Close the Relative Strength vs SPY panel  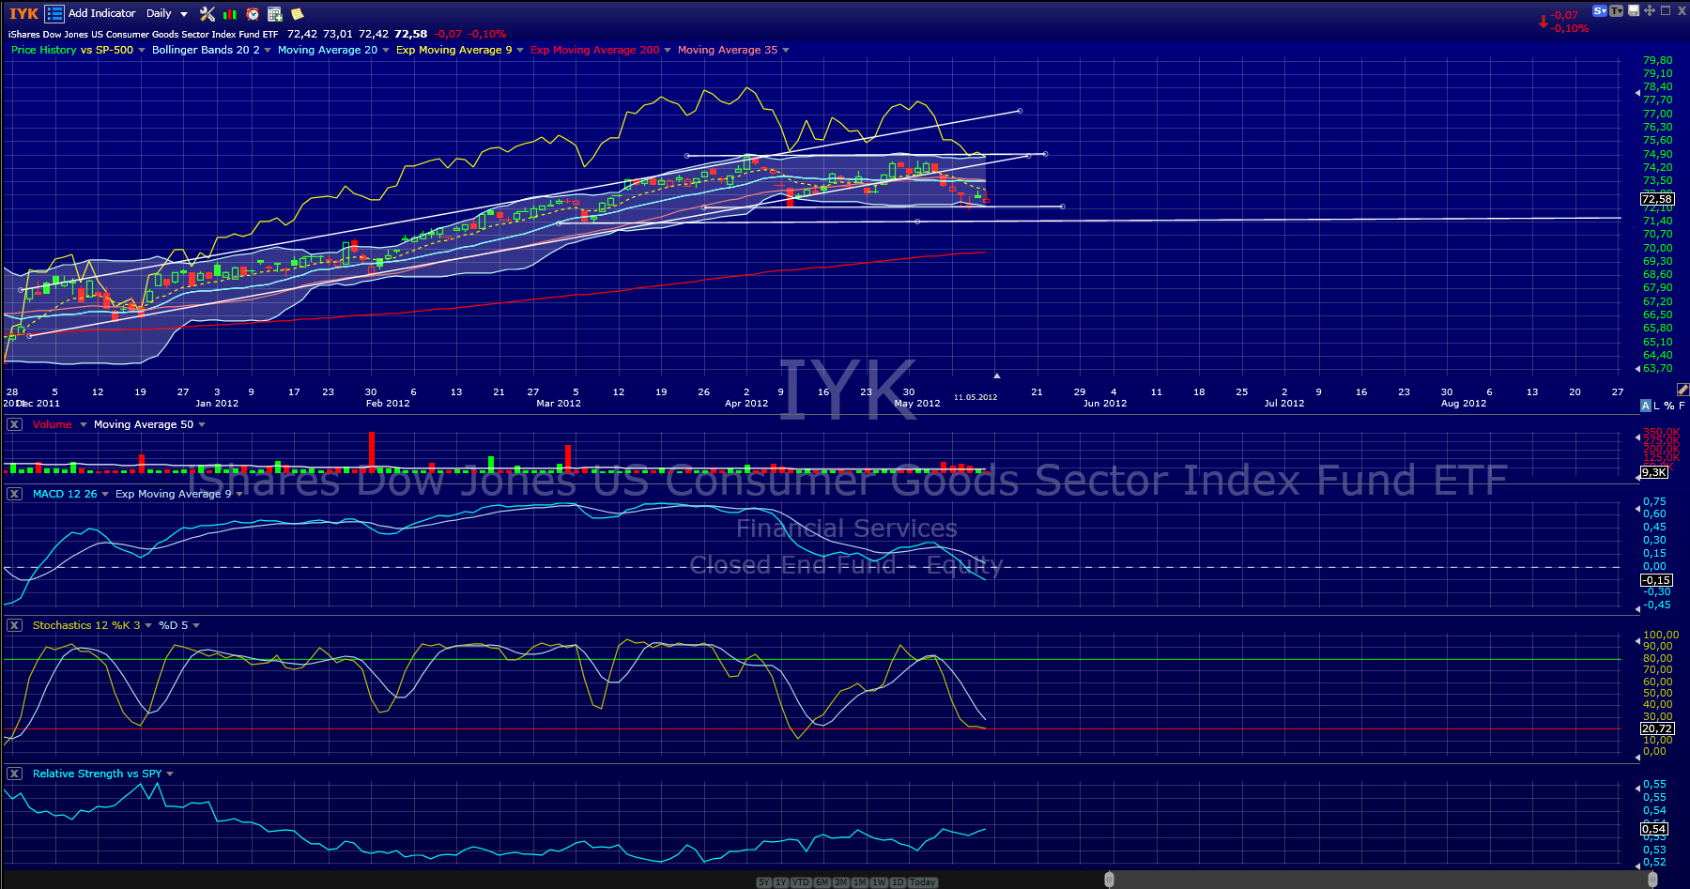(x=14, y=774)
